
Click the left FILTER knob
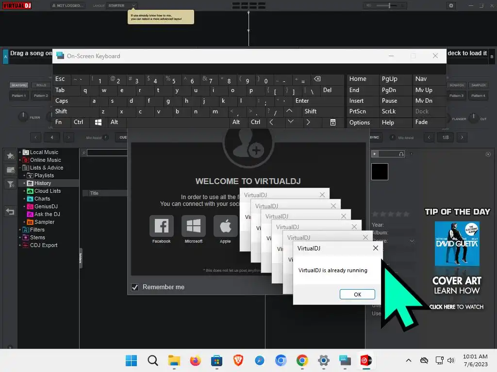(x=23, y=117)
